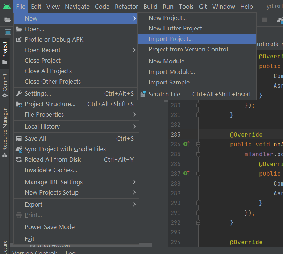Select Invalidate Caches...
This screenshot has height=254, width=283.
point(51,170)
